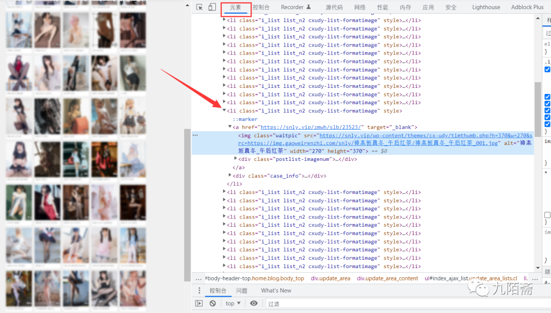This screenshot has width=551, height=313.
Task: Select the drawer 控制台 tab
Action: pyautogui.click(x=218, y=291)
